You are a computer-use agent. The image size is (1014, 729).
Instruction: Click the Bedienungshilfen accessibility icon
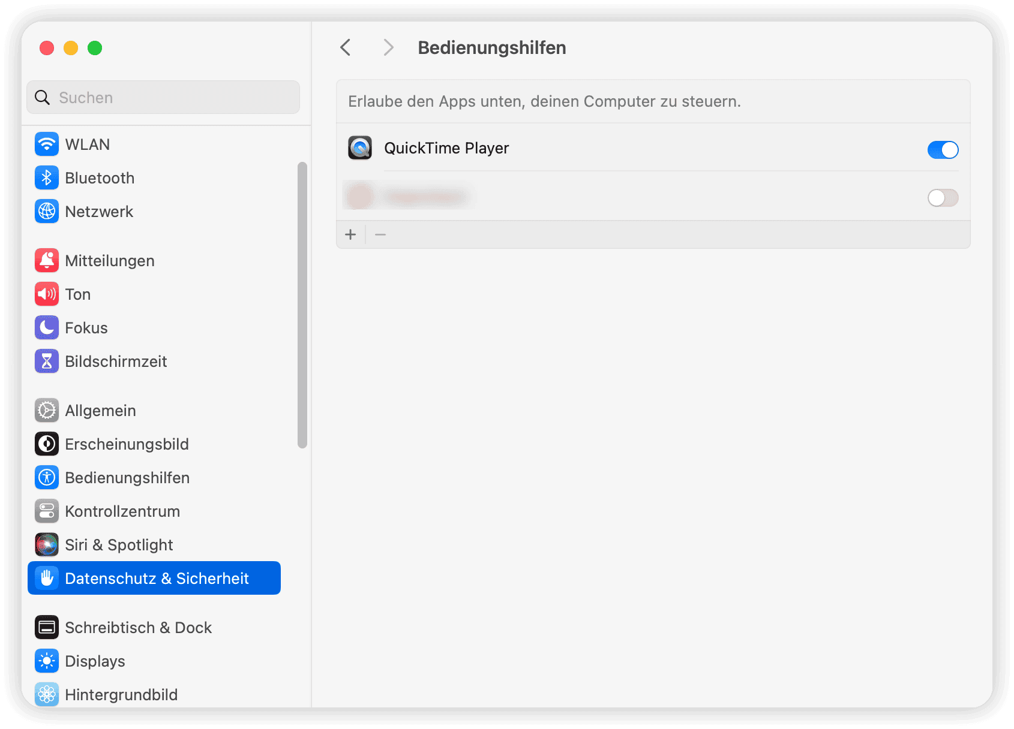[47, 477]
